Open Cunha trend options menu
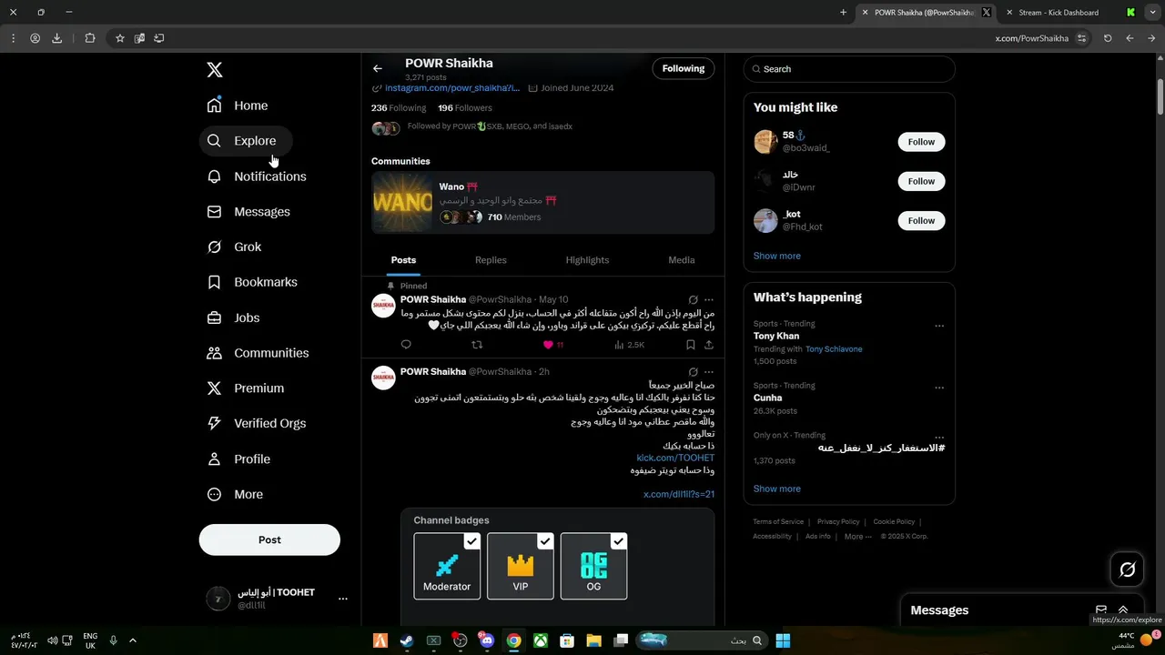Image resolution: width=1165 pixels, height=655 pixels. [939, 388]
